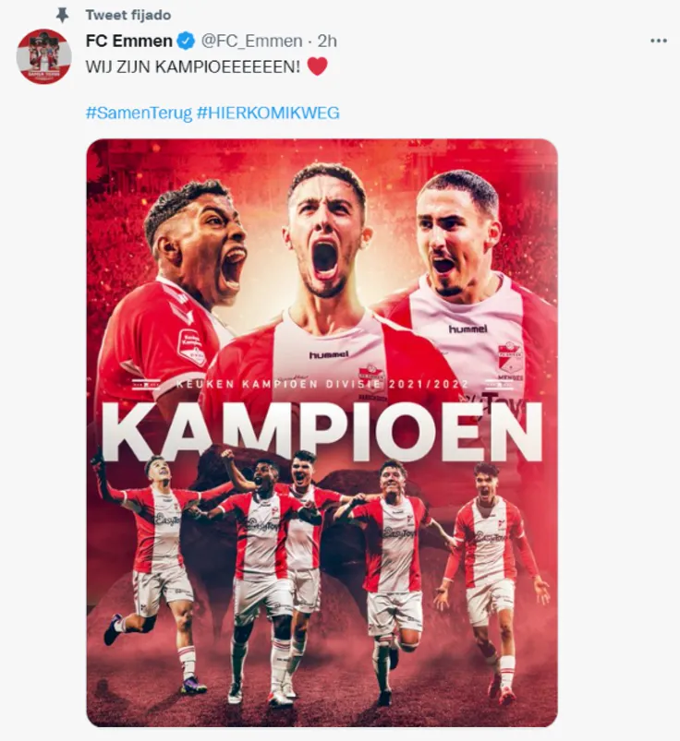Viewport: 680px width, 741px height.
Task: Click the blue verified badge
Action: [187, 42]
